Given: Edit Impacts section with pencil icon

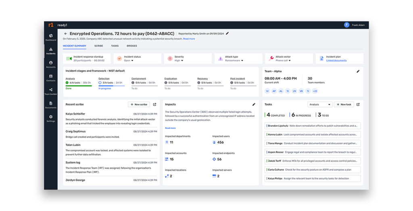Looking at the screenshot, I should click(254, 105).
